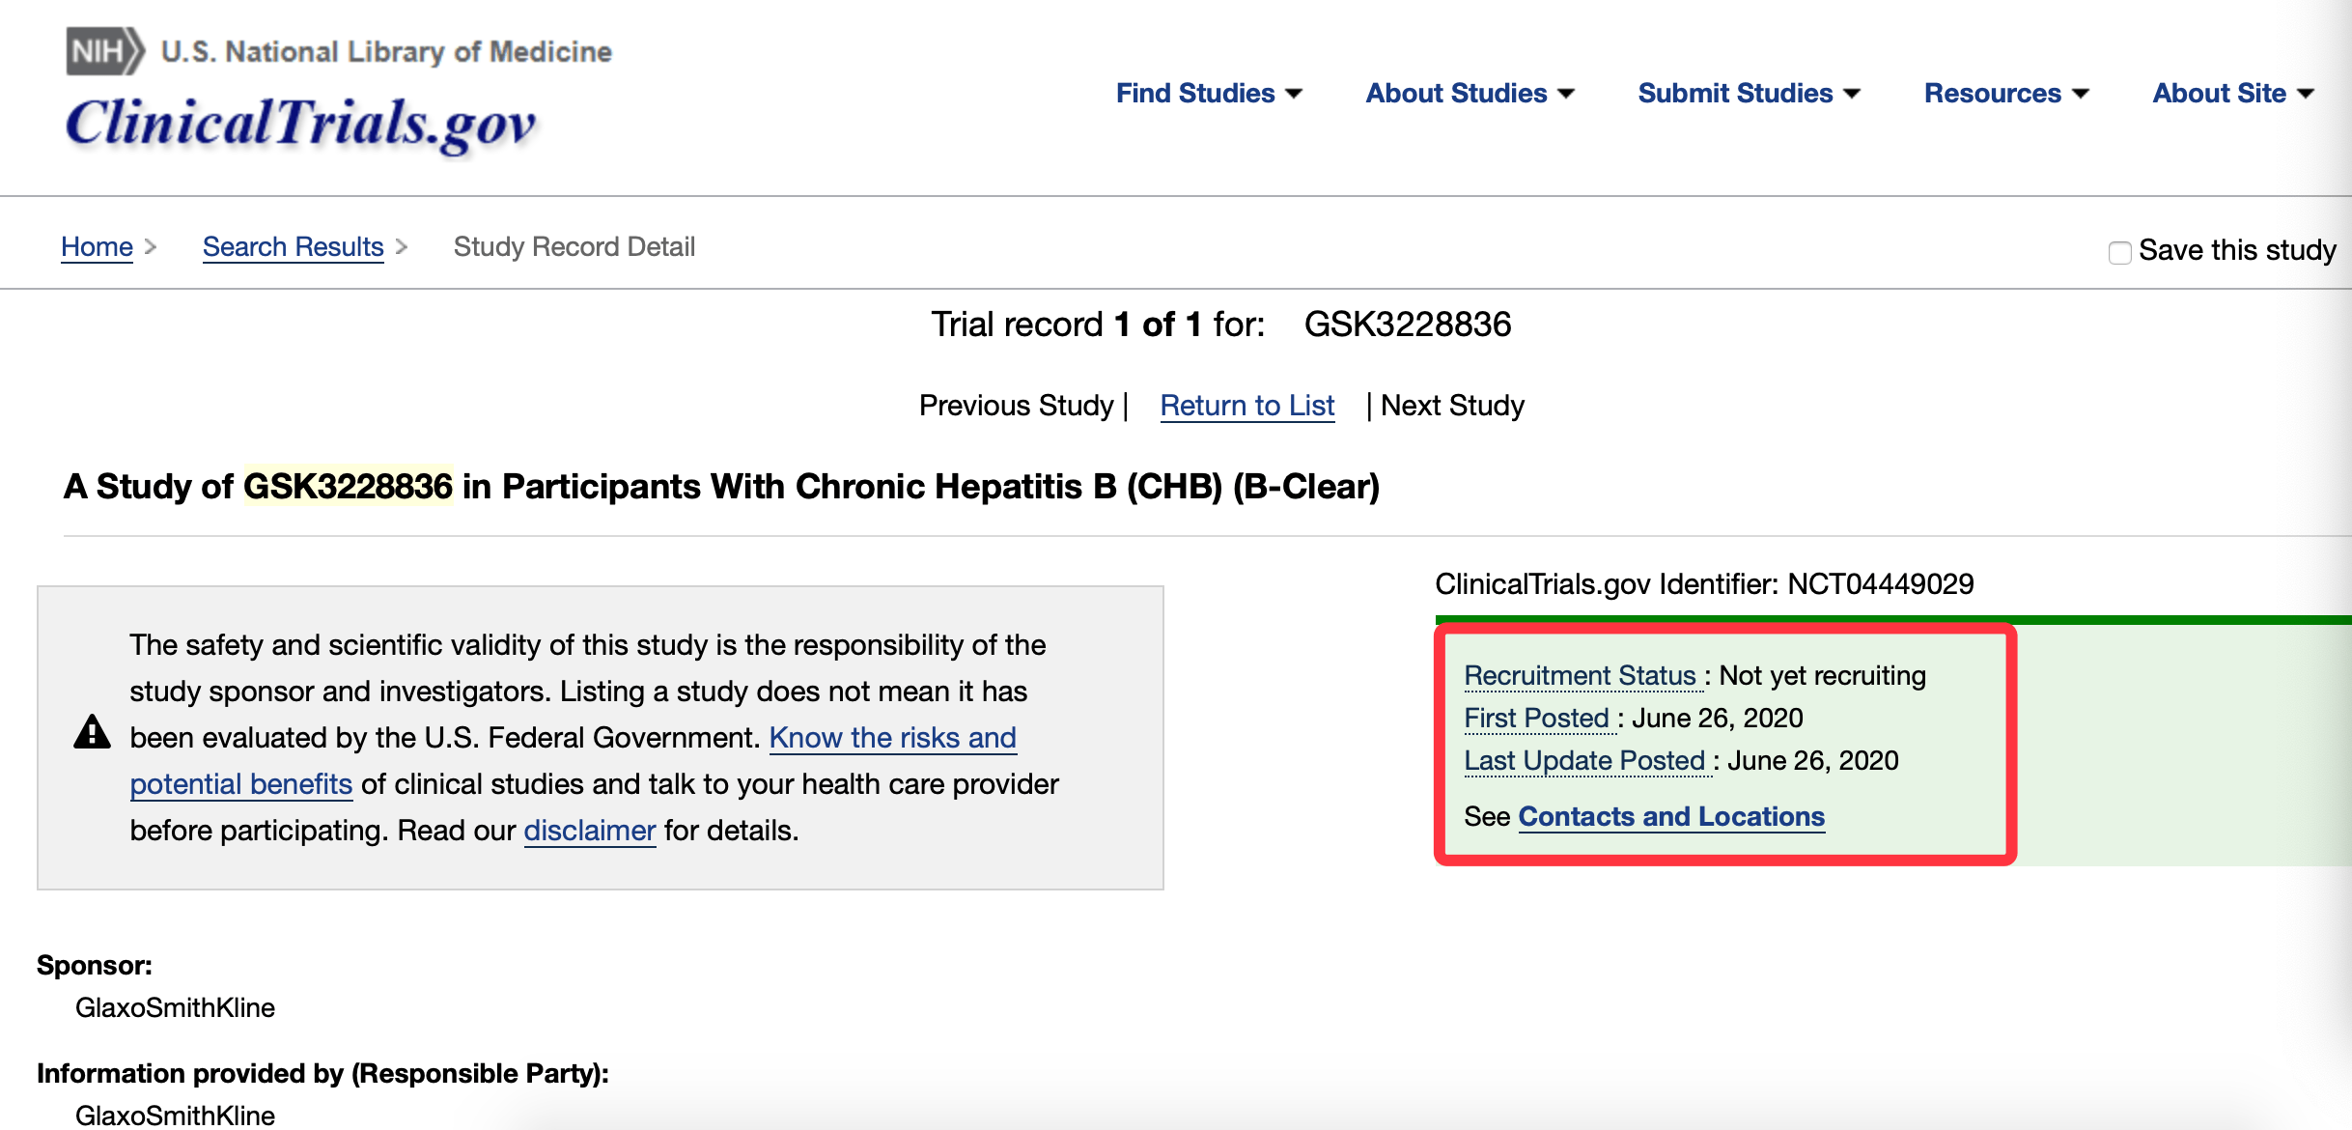Click the NIH logo icon
The image size is (2352, 1130).
[x=104, y=51]
